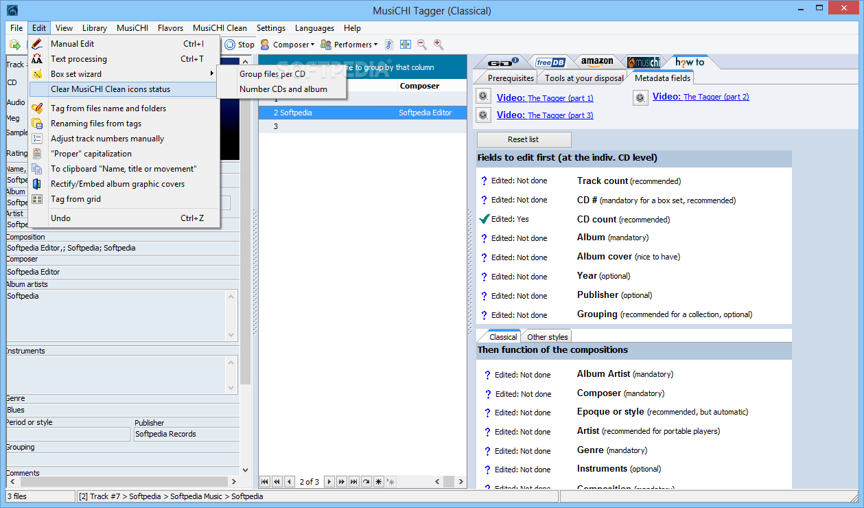Image resolution: width=864 pixels, height=508 pixels.
Task: Click Track count Edited: Not done status
Action: pyautogui.click(x=519, y=181)
